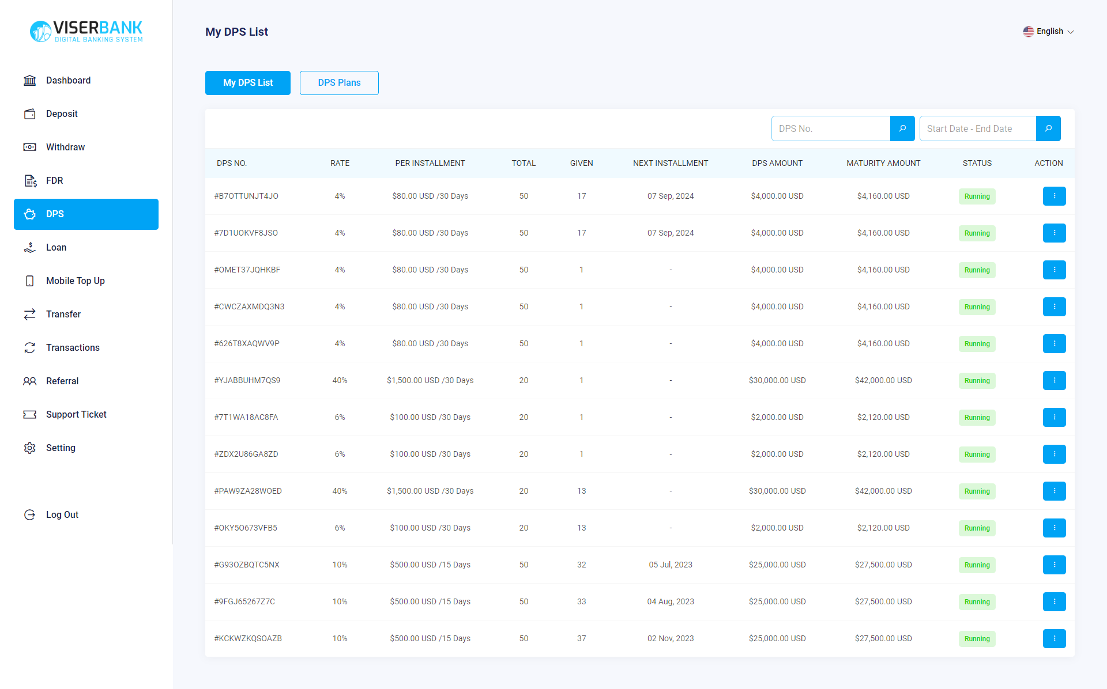This screenshot has height=689, width=1107.
Task: Click the FDR document icon
Action: pyautogui.click(x=30, y=181)
